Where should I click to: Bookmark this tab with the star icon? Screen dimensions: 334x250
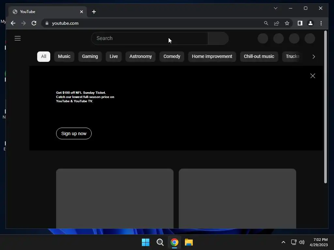[x=287, y=23]
